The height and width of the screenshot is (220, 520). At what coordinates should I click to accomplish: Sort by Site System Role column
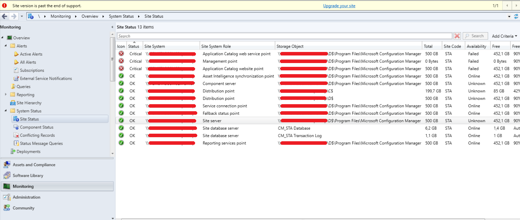pyautogui.click(x=237, y=46)
